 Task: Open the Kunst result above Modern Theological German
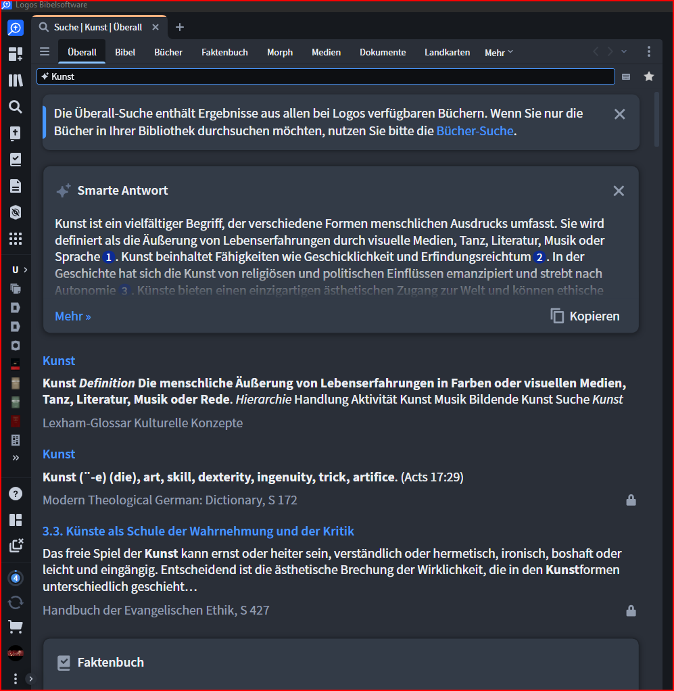click(x=59, y=454)
